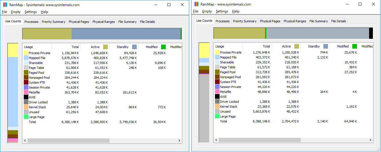Select Metafile standby 181,612 K in left window
Image resolution: width=381 pixels, height=152 pixels.
click(129, 92)
